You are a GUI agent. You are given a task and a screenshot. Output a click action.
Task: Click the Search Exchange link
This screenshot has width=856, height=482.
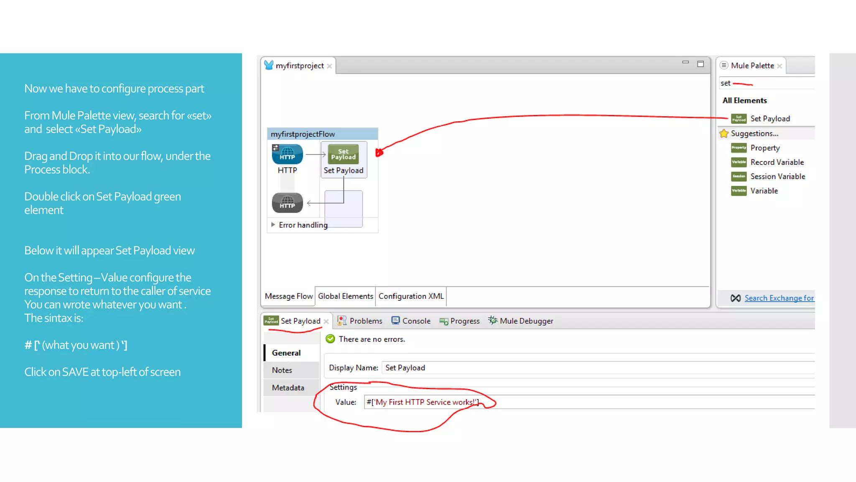pyautogui.click(x=779, y=298)
